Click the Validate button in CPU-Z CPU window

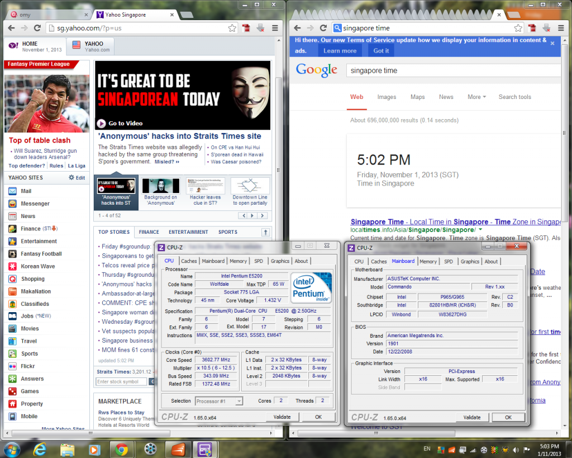pyautogui.click(x=282, y=417)
